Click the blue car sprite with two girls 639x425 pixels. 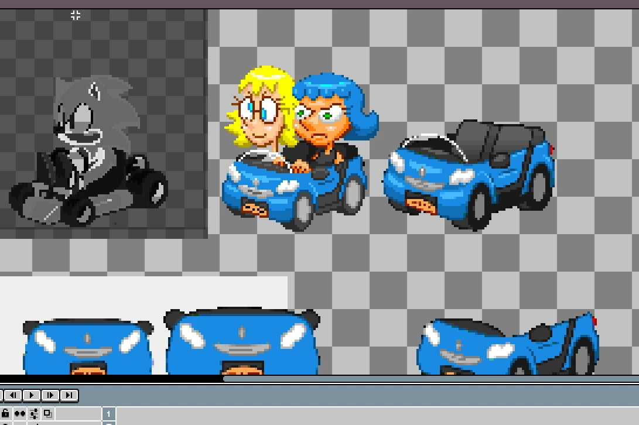(299, 149)
